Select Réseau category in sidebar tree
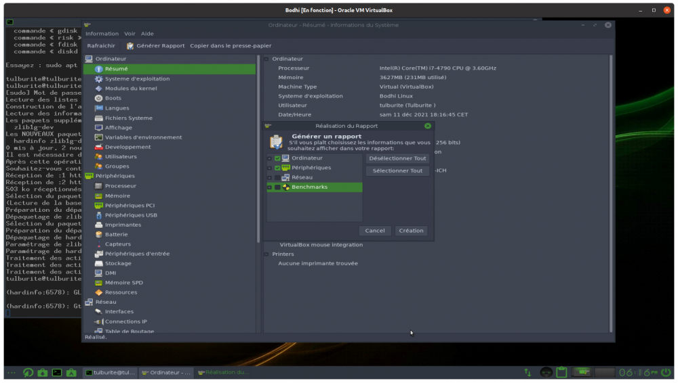678x383 pixels. pyautogui.click(x=106, y=302)
